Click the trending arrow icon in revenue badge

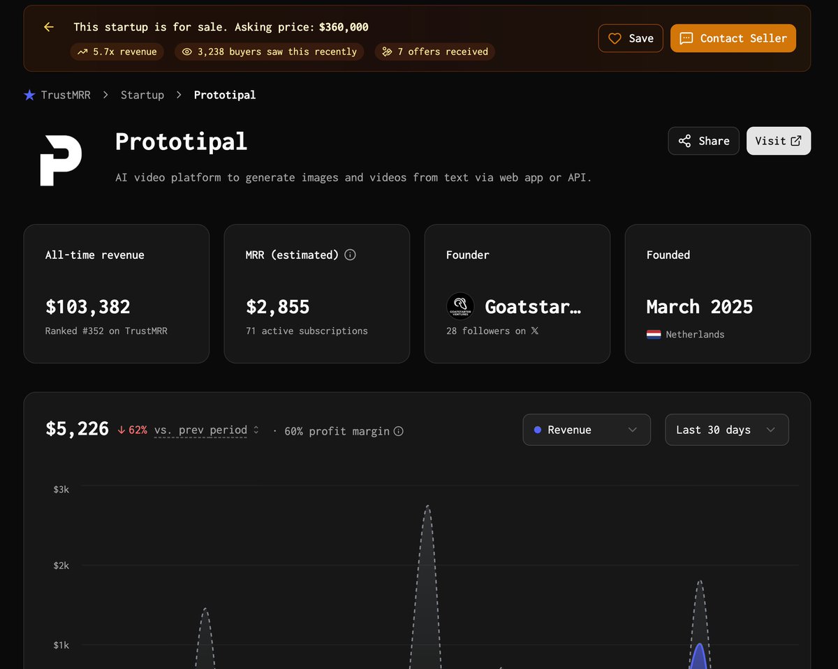(x=82, y=52)
